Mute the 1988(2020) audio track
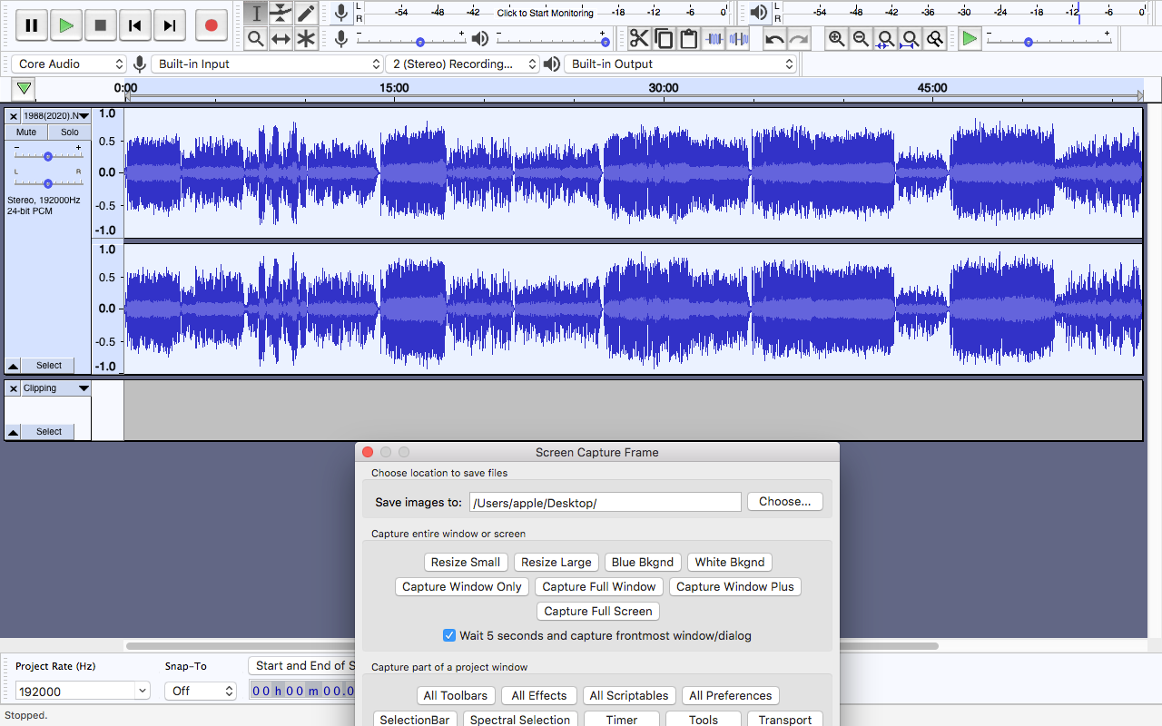 26,132
